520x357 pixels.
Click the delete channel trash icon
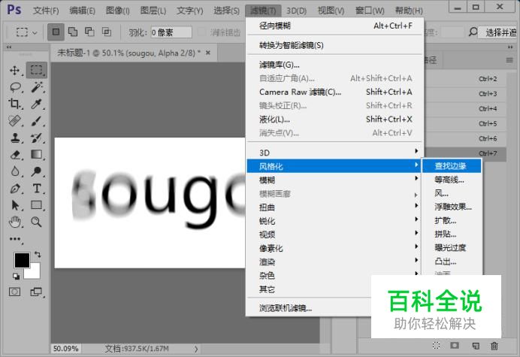[x=494, y=346]
